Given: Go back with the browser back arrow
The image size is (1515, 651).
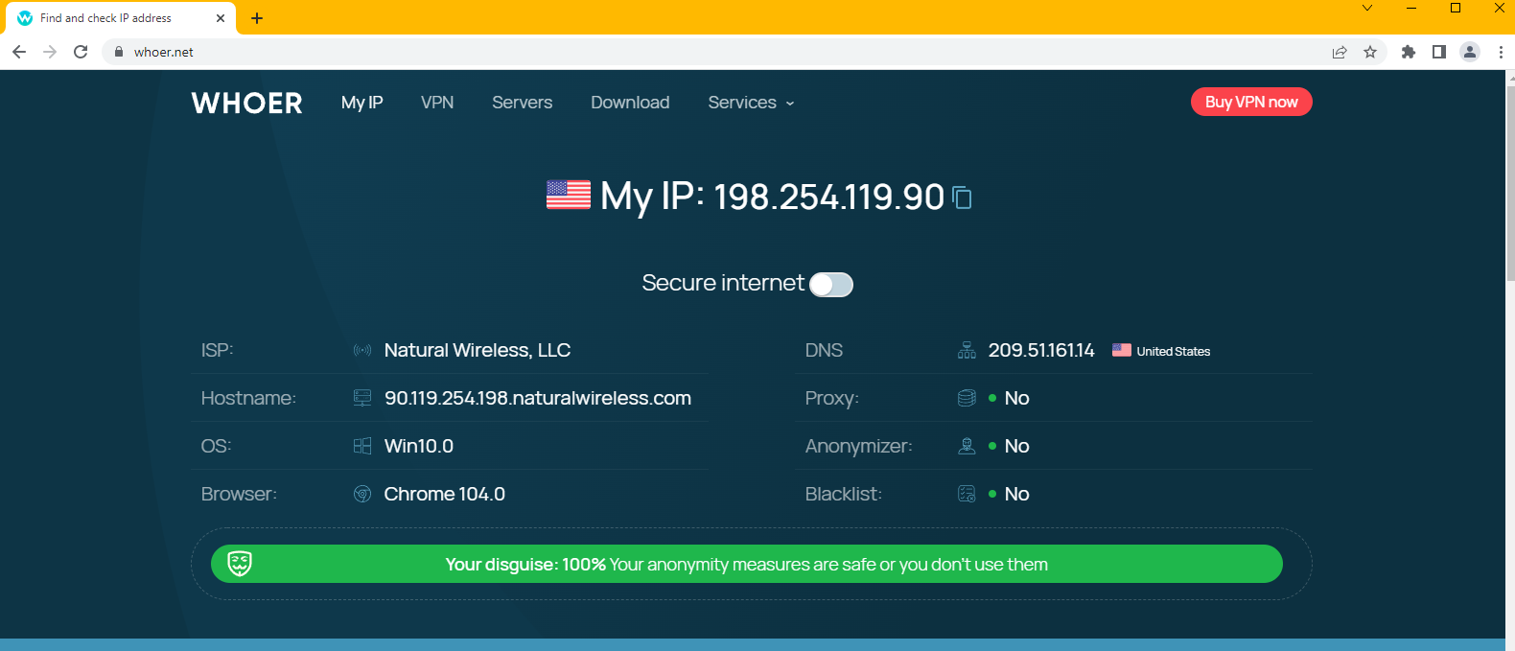Looking at the screenshot, I should point(19,52).
